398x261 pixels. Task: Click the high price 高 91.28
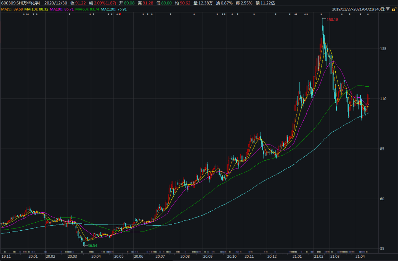pos(146,3)
